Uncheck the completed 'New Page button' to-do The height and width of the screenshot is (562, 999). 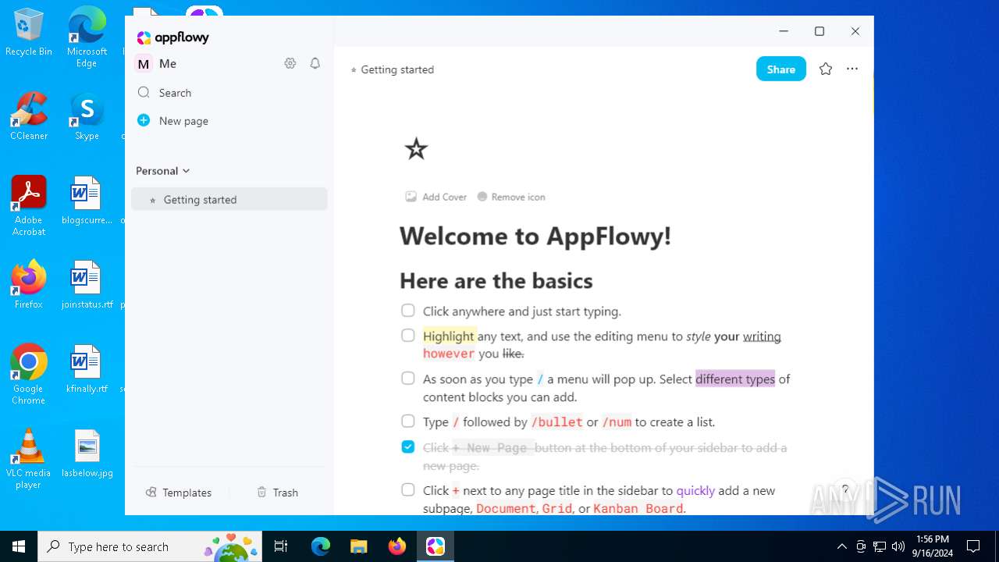[x=408, y=447]
